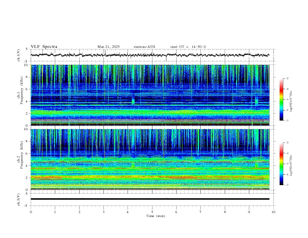The image size is (308, 238).
Task: Click the VLF Spectra title text
Action: pyautogui.click(x=44, y=47)
